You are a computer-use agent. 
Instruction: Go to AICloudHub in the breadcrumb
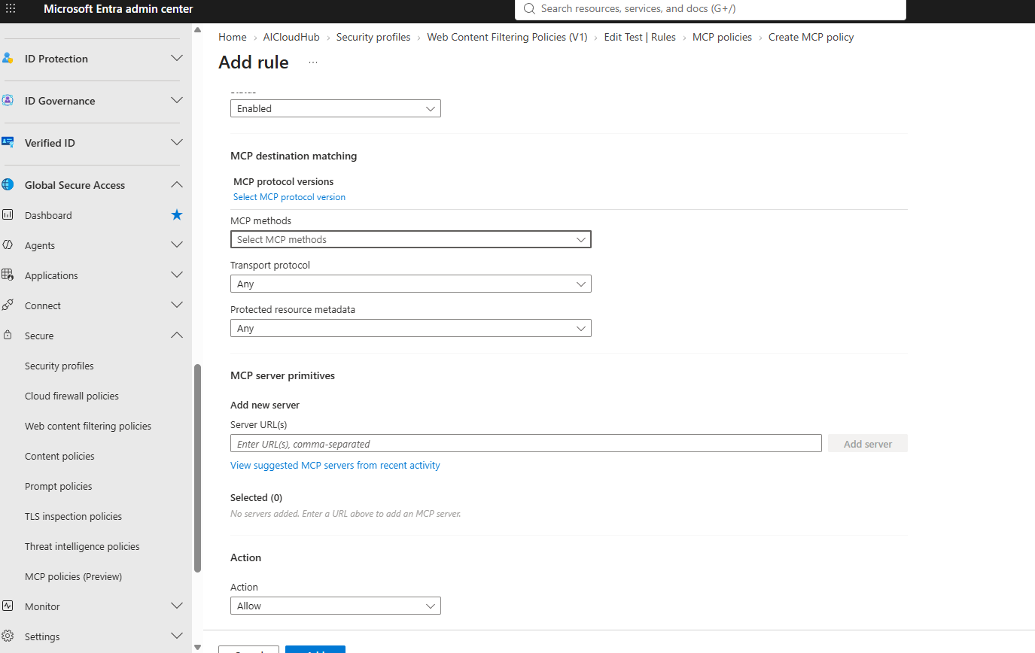291,37
